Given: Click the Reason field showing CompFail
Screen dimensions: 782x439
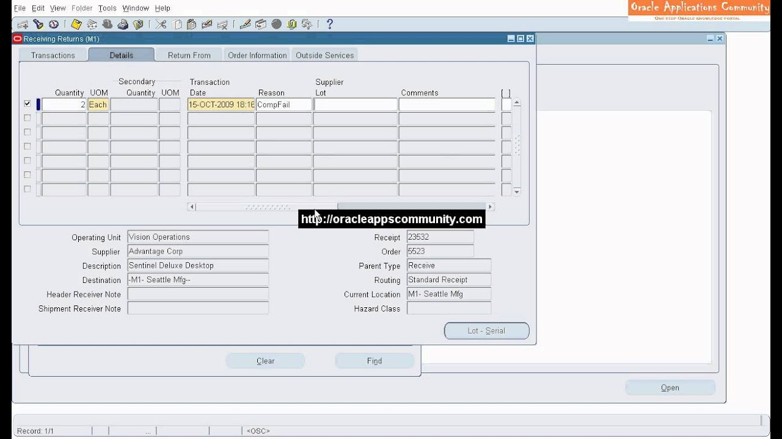Looking at the screenshot, I should pos(283,104).
